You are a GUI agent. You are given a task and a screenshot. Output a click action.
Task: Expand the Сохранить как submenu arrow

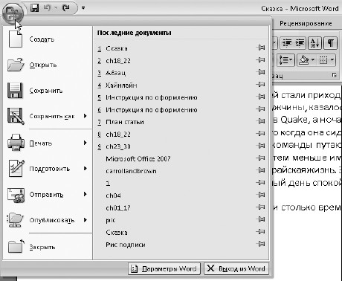coord(85,116)
